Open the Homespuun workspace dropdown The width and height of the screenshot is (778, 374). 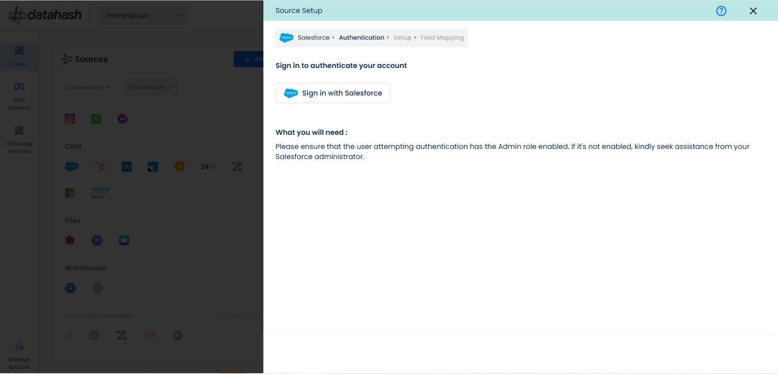pyautogui.click(x=143, y=15)
